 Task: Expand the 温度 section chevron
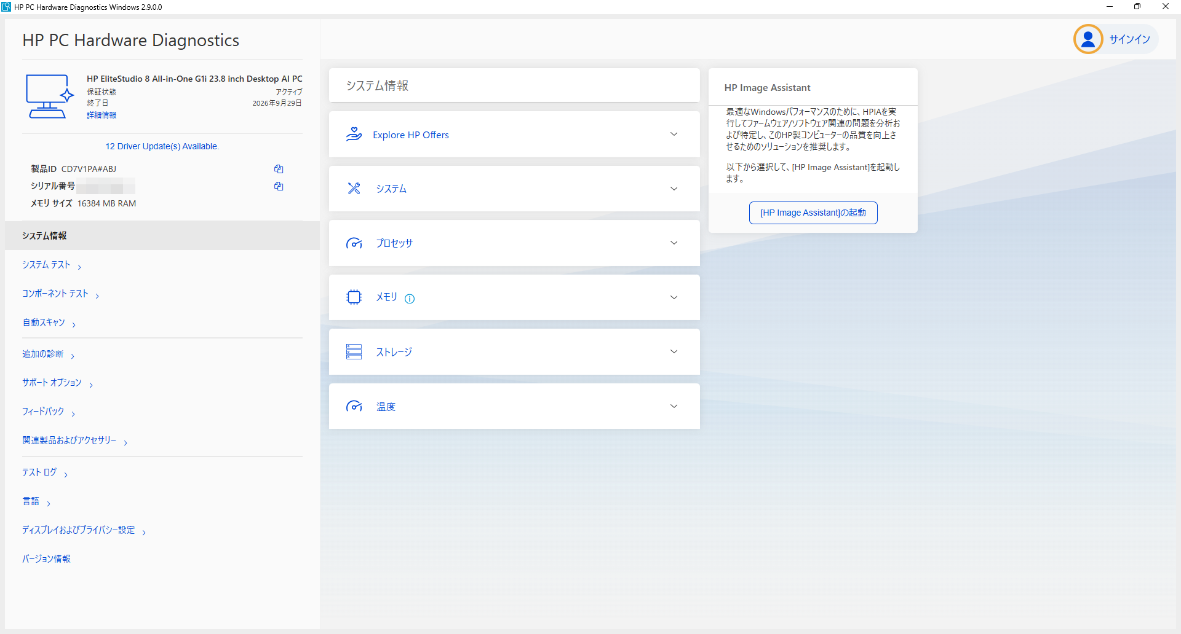[674, 406]
